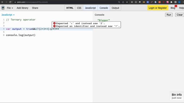Click the share page icon in the address bar

[x=123, y=2]
